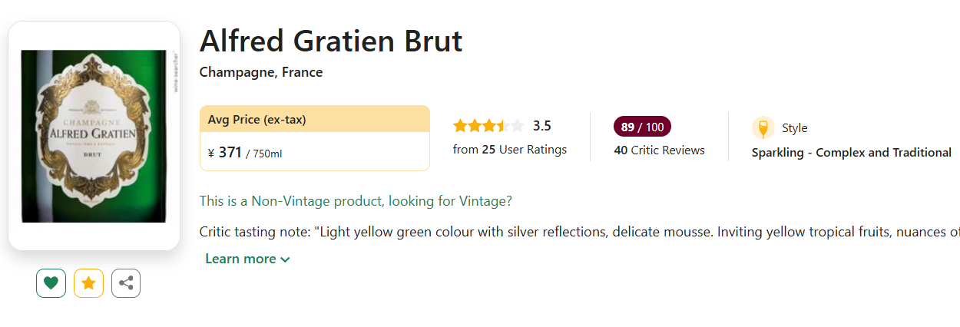
Task: Click the green heart favorite icon
Action: click(51, 283)
